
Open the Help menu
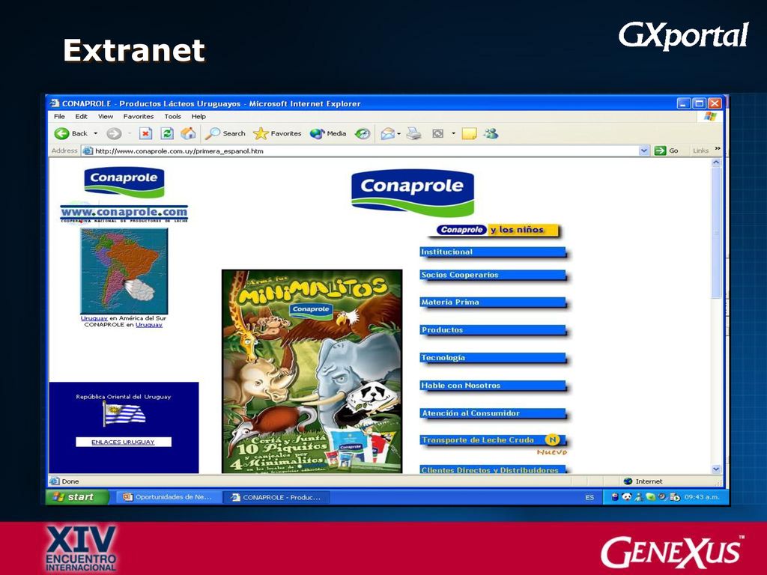(x=198, y=116)
